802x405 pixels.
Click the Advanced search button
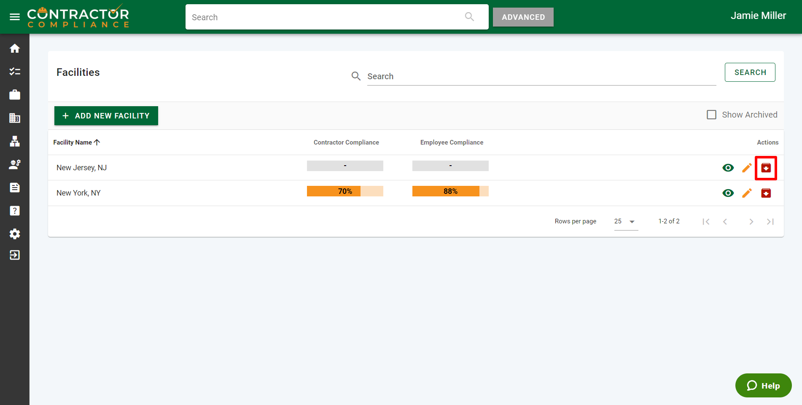tap(523, 17)
